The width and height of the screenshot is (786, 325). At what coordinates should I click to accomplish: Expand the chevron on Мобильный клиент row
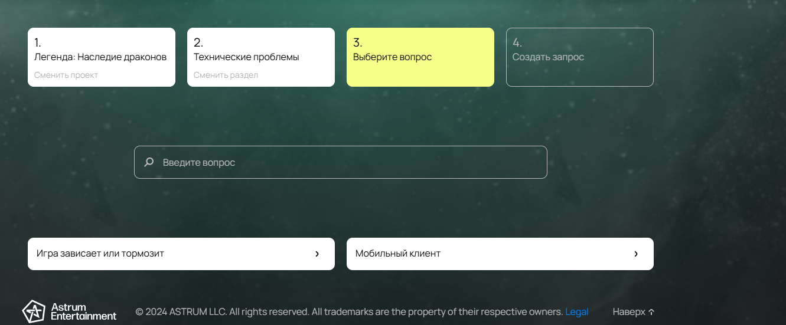636,254
